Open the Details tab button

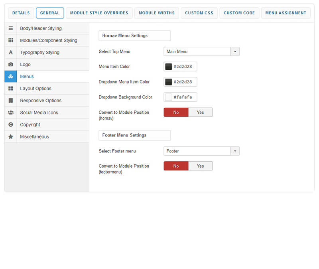click(21, 13)
